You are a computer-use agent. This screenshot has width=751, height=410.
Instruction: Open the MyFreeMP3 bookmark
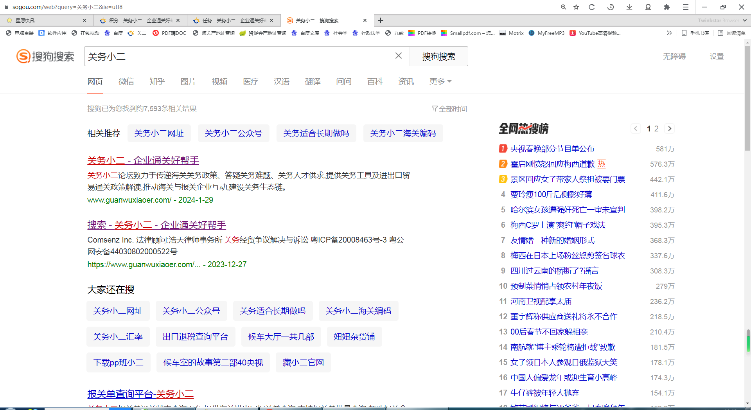click(x=546, y=33)
